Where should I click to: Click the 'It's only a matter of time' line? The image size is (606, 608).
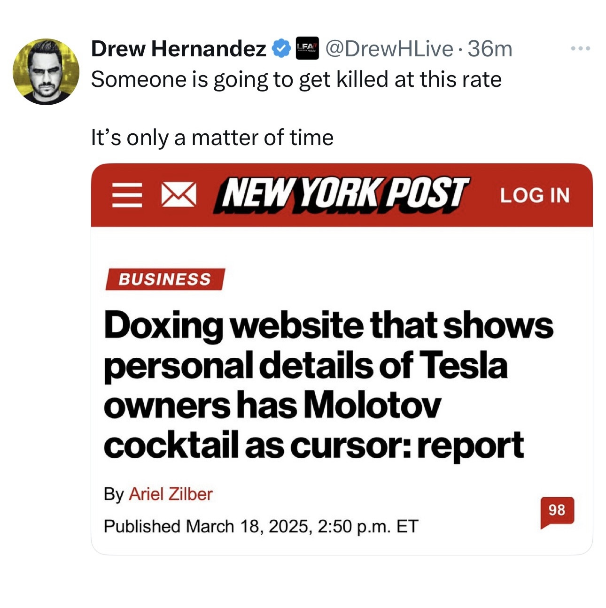click(x=212, y=138)
